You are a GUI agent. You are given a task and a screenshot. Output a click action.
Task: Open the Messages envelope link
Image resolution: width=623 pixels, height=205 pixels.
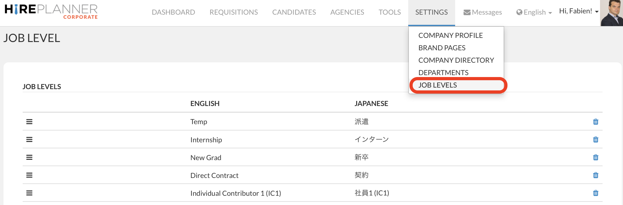(483, 12)
